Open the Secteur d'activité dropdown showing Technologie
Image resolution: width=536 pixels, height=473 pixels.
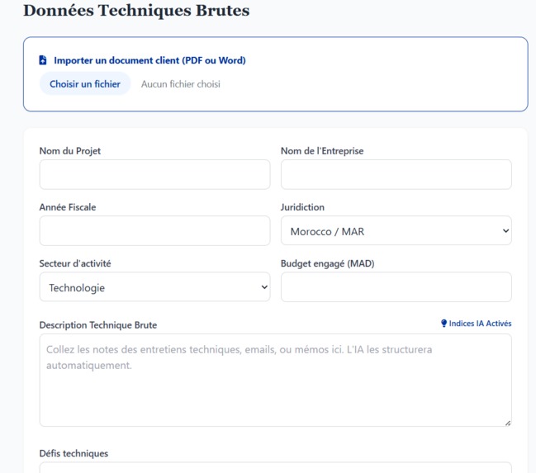pyautogui.click(x=154, y=287)
